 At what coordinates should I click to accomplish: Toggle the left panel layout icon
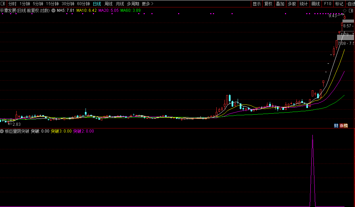[3, 4]
